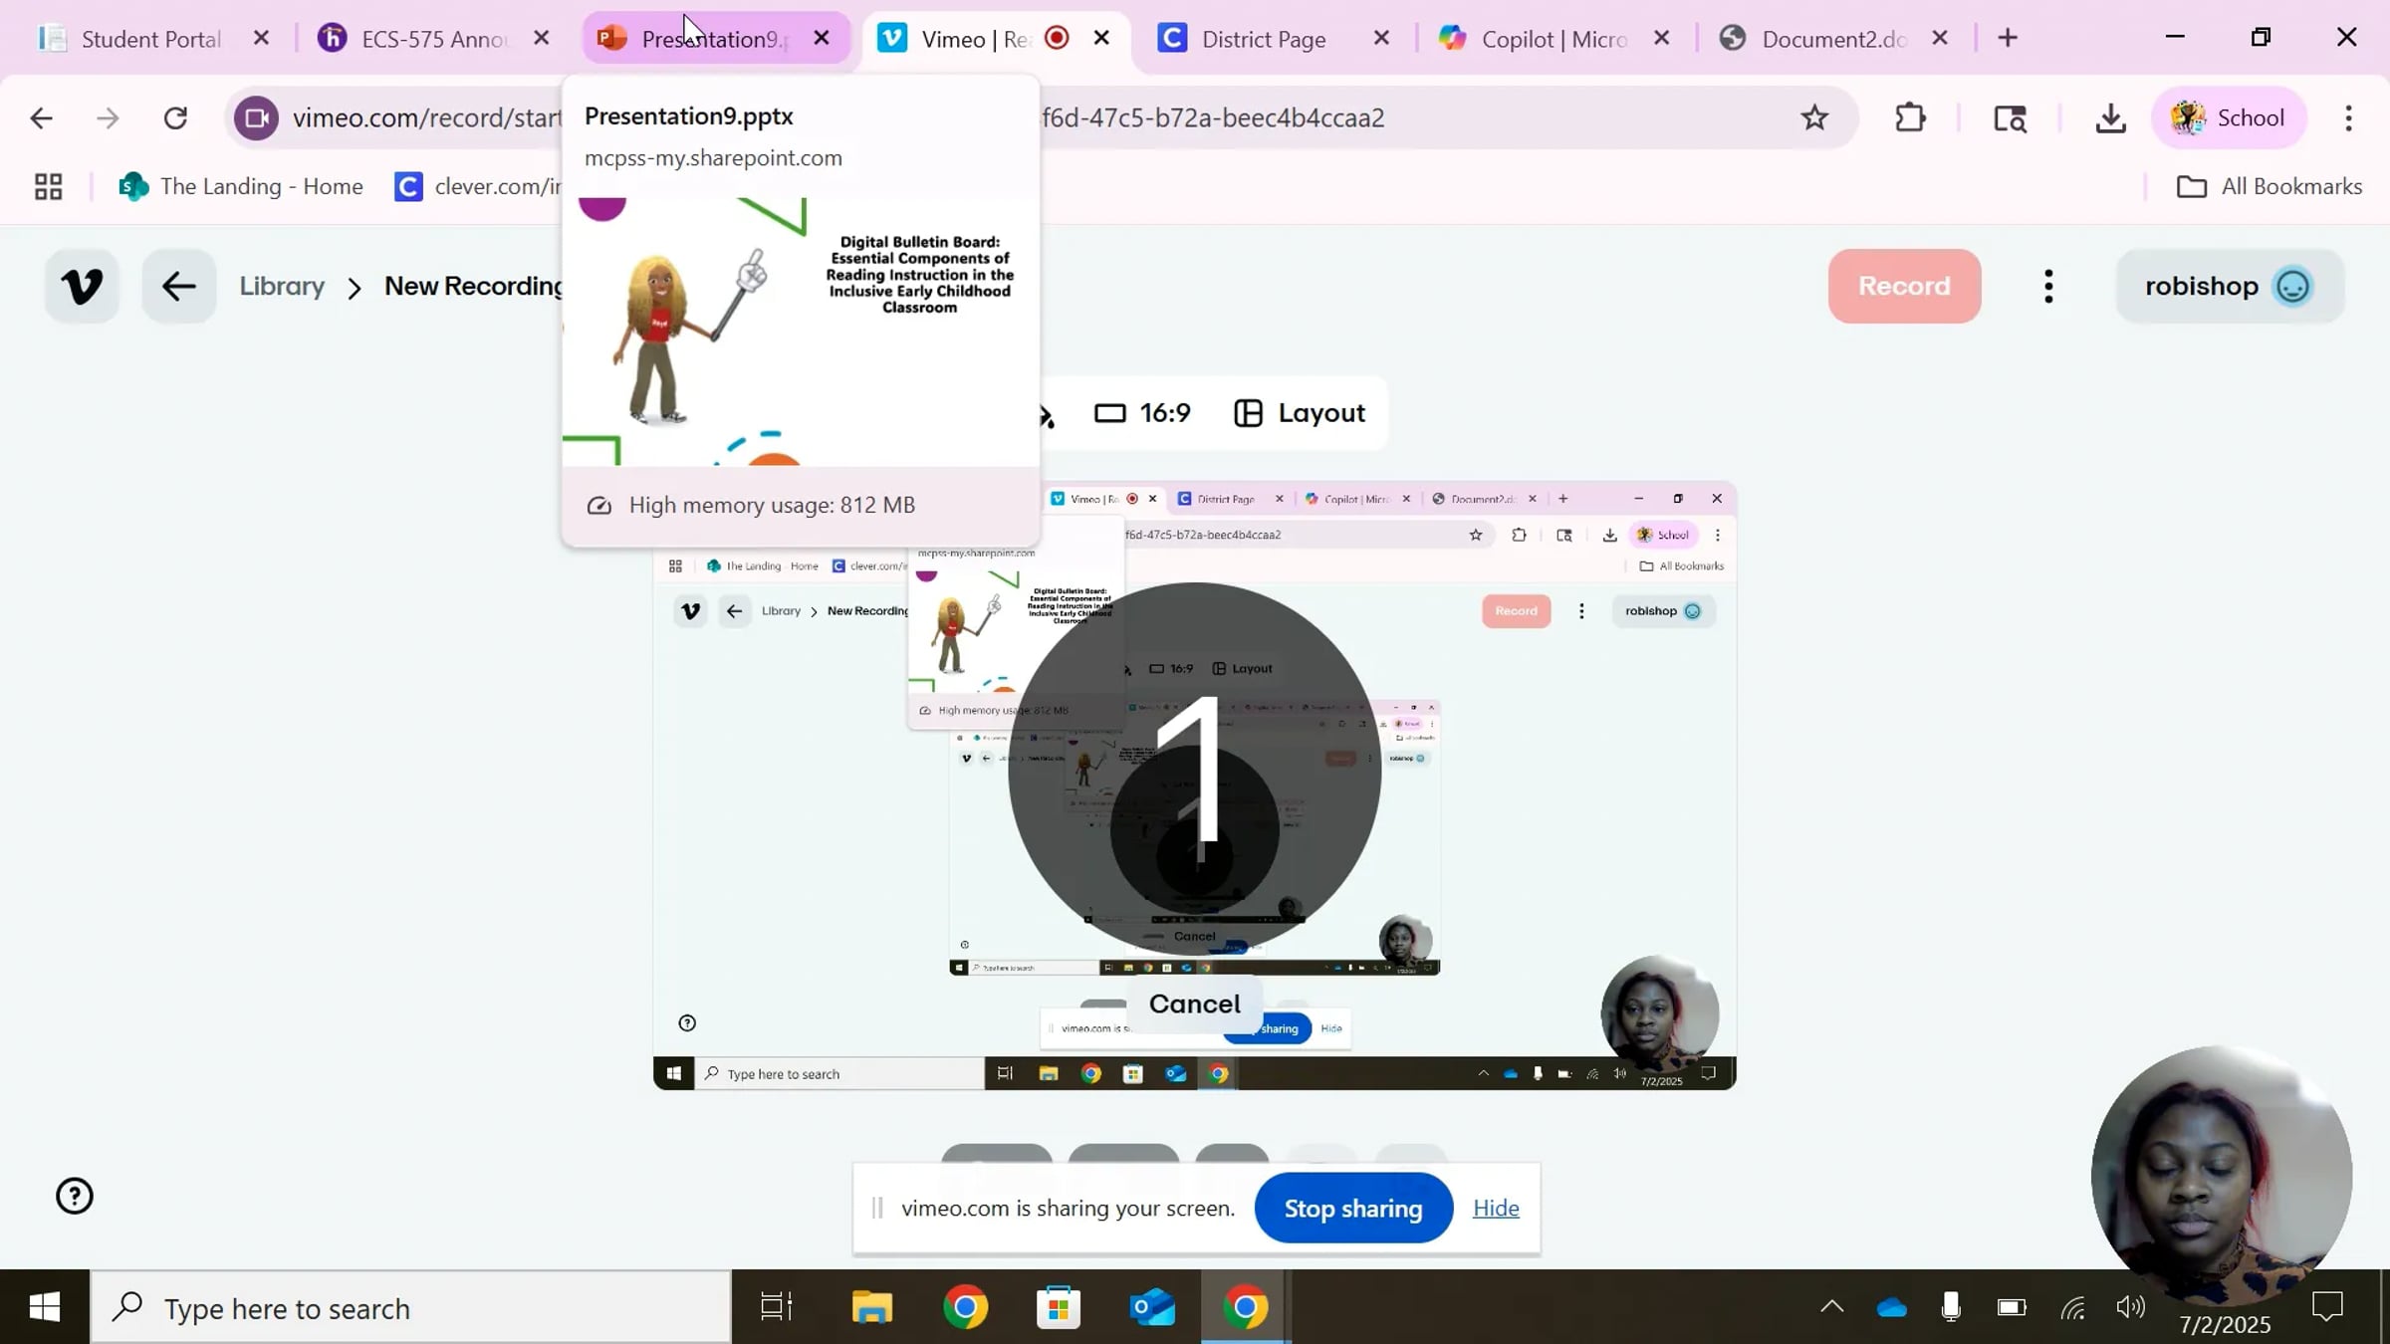The image size is (2390, 1344).
Task: Close the Vimeo recording tab
Action: coord(1101,38)
